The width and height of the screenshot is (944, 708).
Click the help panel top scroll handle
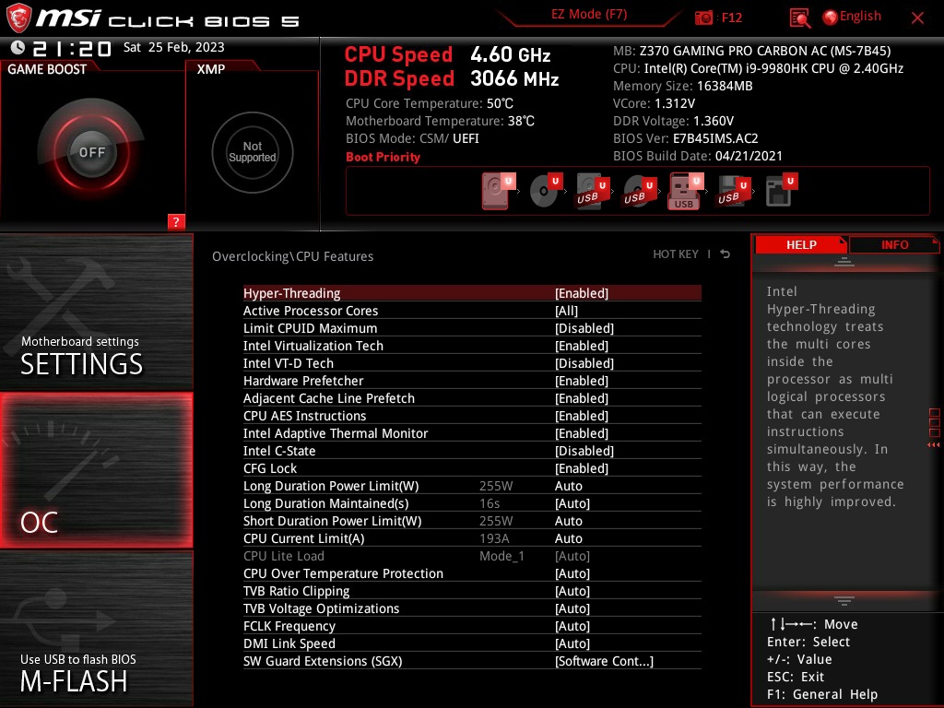click(844, 262)
